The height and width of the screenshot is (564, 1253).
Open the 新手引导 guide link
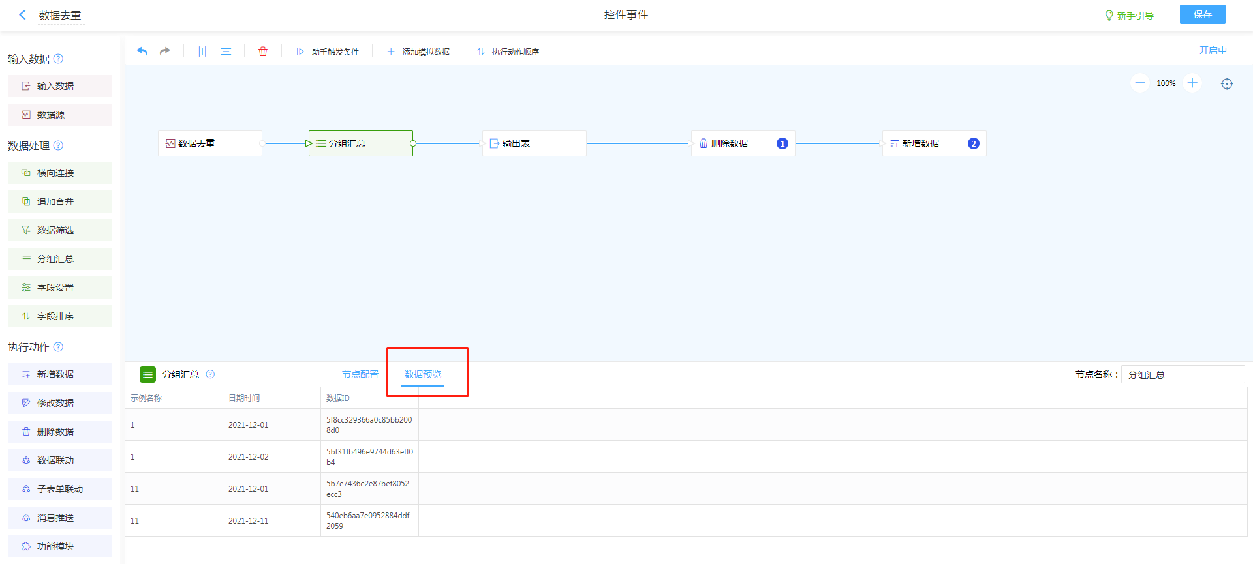tap(1129, 15)
